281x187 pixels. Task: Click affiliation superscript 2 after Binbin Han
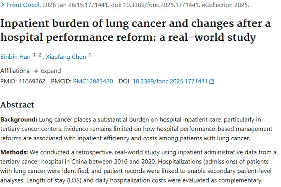pos(40,55)
